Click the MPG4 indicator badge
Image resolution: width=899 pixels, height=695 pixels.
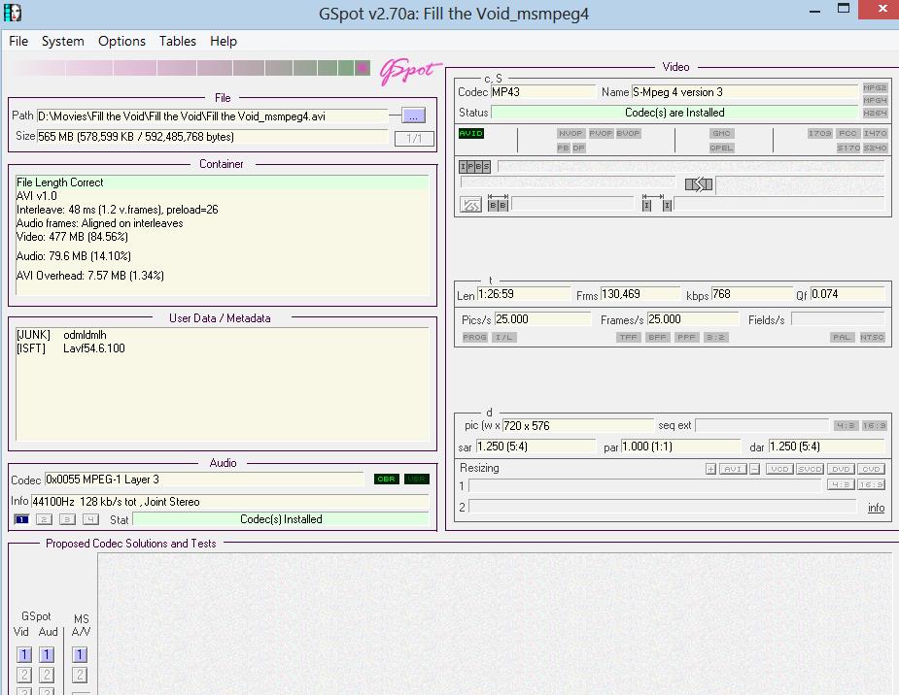tap(875, 100)
